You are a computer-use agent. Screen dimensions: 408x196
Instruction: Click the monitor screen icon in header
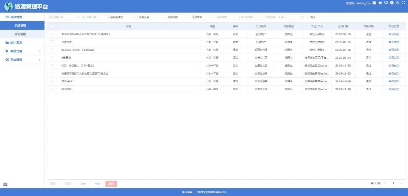click(386, 3)
